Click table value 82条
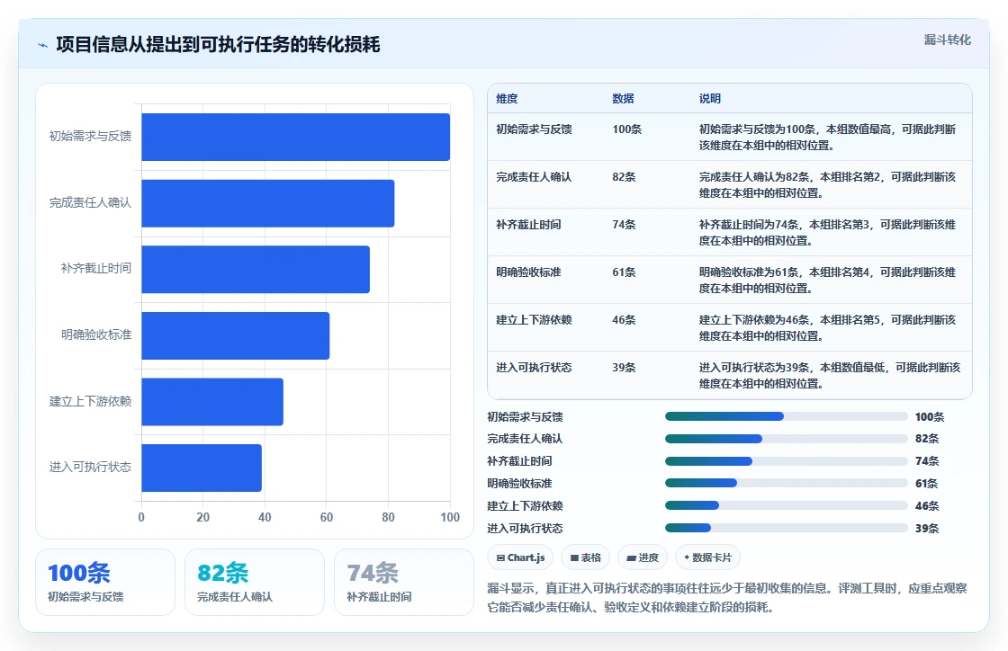Viewport: 1008px width, 651px height. click(x=624, y=176)
